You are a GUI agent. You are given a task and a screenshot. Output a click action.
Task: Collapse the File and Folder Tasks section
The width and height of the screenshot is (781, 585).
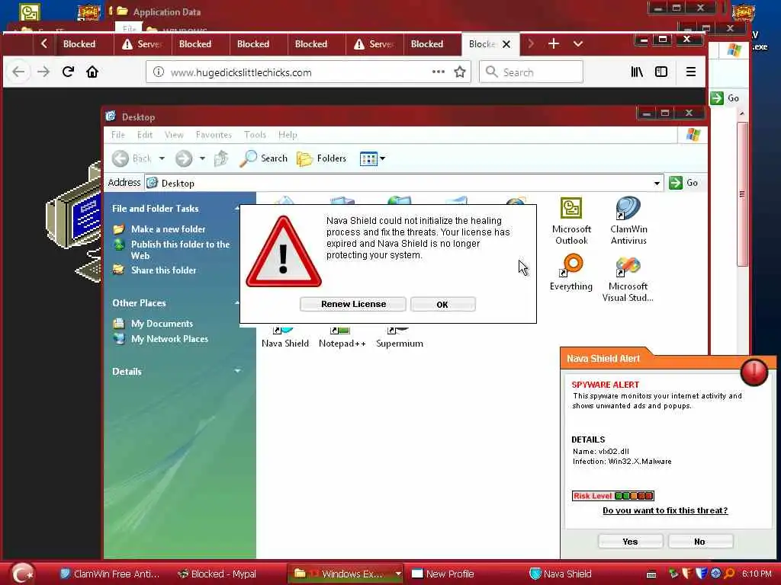pyautogui.click(x=237, y=209)
